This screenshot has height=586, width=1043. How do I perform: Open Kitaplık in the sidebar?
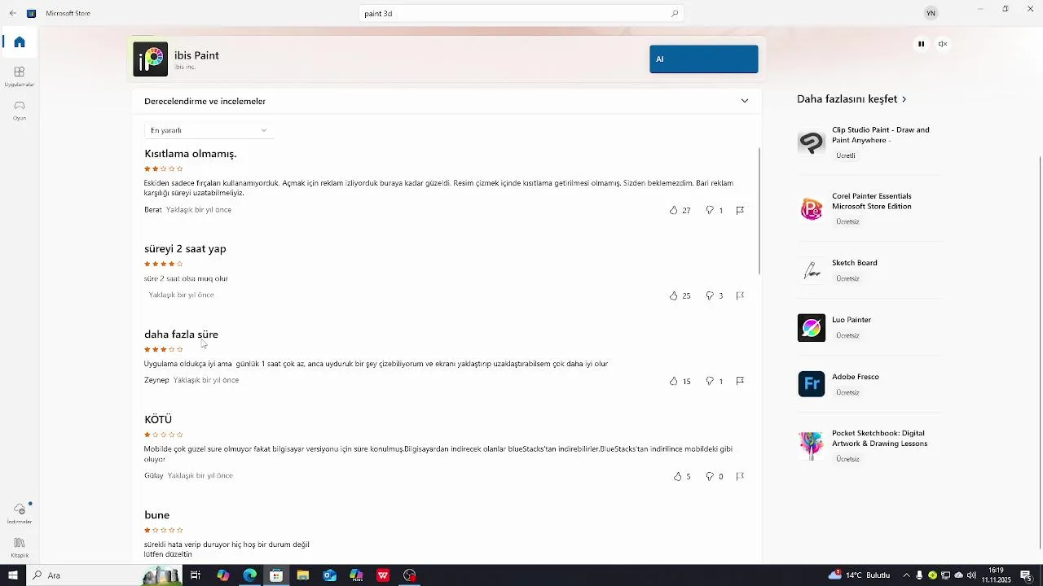20,547
